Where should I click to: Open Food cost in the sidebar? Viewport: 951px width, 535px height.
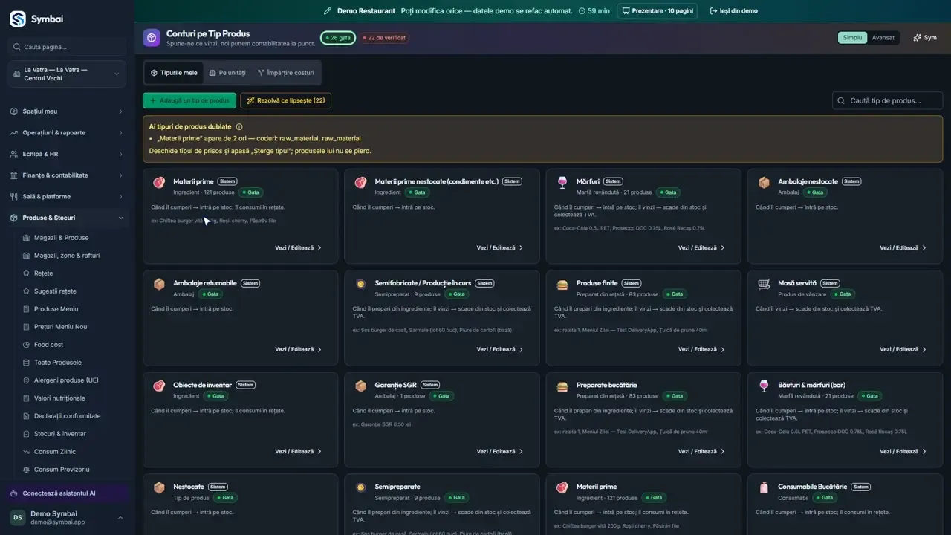[48, 345]
